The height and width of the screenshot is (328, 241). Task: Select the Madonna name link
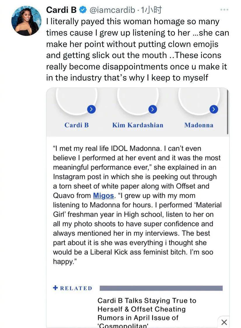click(199, 125)
